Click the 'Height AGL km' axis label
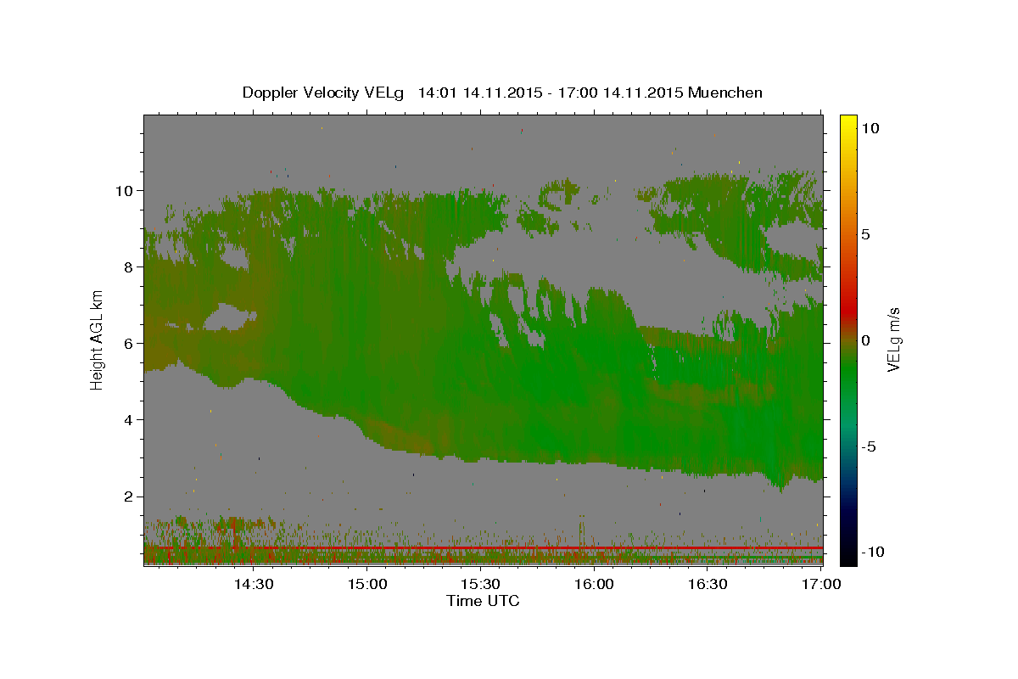Image resolution: width=1018 pixels, height=679 pixels. [x=98, y=340]
